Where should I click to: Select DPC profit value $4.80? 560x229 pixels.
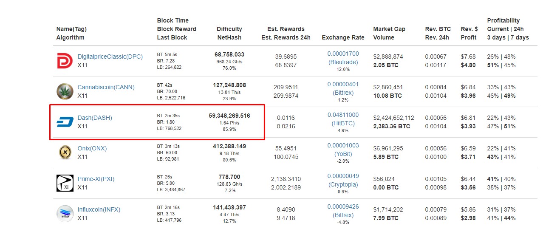[468, 65]
